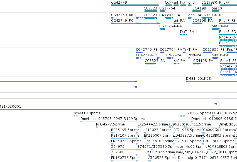The height and width of the screenshot is (162, 237).
Task: Click EST bs65h11.5prime
Action: [197, 124]
